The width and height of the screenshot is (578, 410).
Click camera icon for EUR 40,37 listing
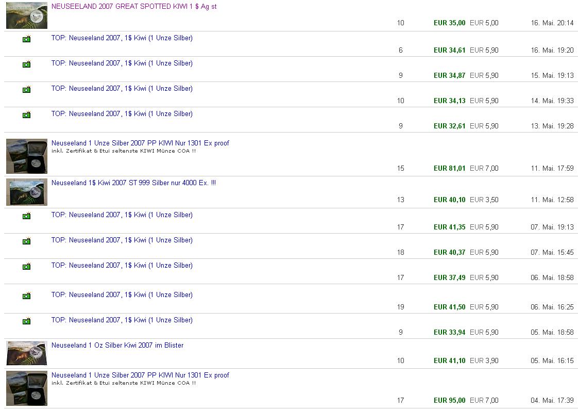(x=26, y=241)
